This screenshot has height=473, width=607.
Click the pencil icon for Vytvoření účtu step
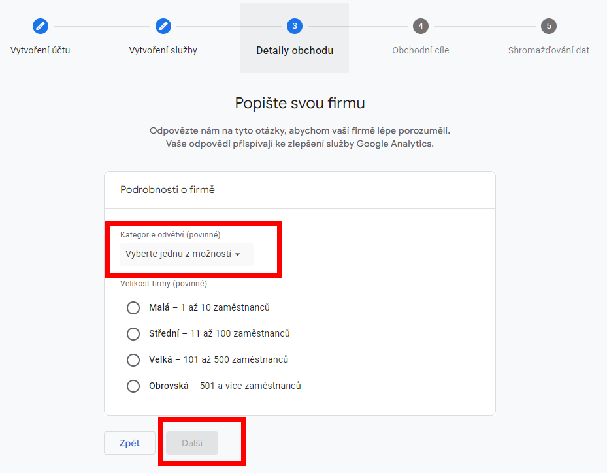tap(41, 26)
